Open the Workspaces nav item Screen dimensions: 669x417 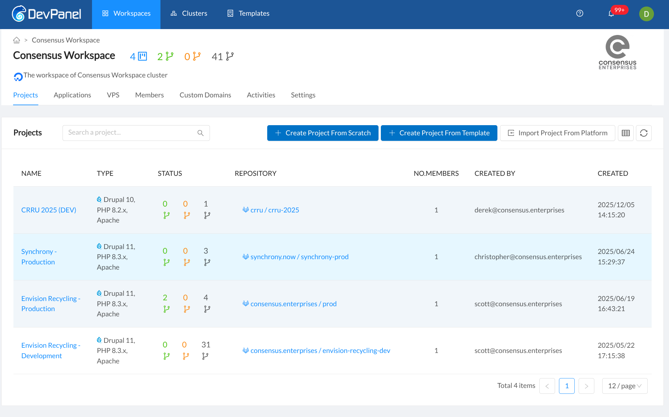coord(126,14)
